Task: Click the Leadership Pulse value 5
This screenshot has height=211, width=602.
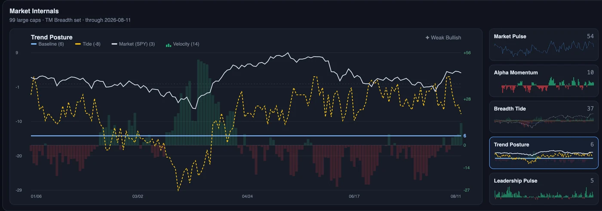Action: 592,181
